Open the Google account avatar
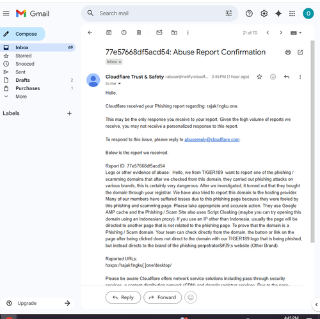Image resolution: width=320 pixels, height=319 pixels. click(x=308, y=13)
